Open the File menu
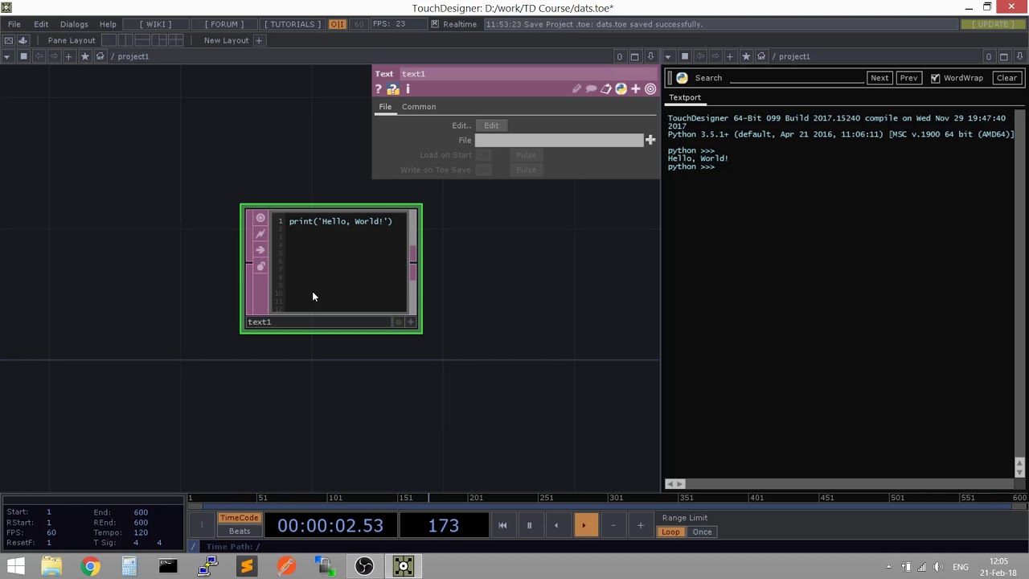Viewport: 1029px width, 579px height. (x=14, y=24)
